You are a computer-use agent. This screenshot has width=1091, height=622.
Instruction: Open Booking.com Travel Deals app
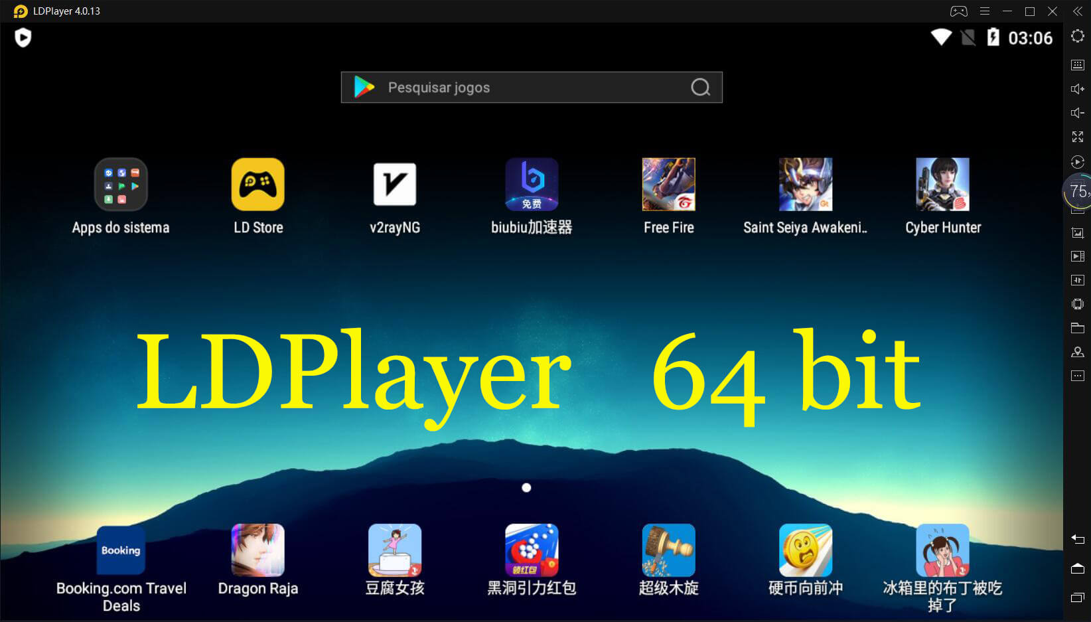click(x=121, y=550)
